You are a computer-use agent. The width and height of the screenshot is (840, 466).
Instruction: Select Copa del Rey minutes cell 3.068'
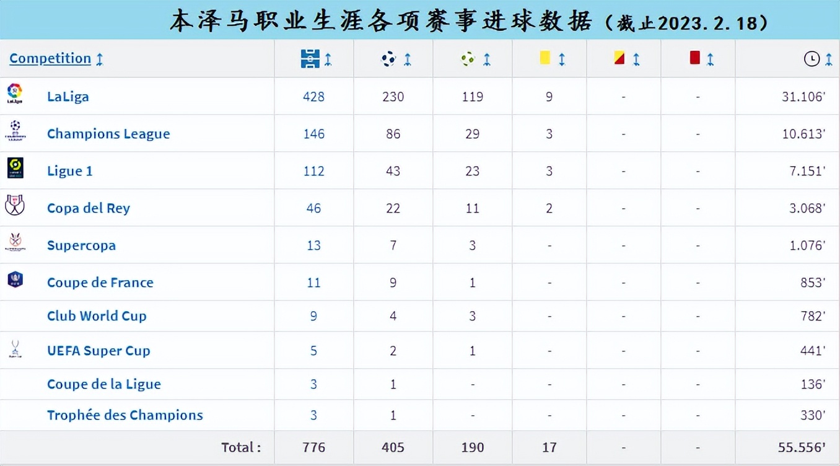click(787, 208)
